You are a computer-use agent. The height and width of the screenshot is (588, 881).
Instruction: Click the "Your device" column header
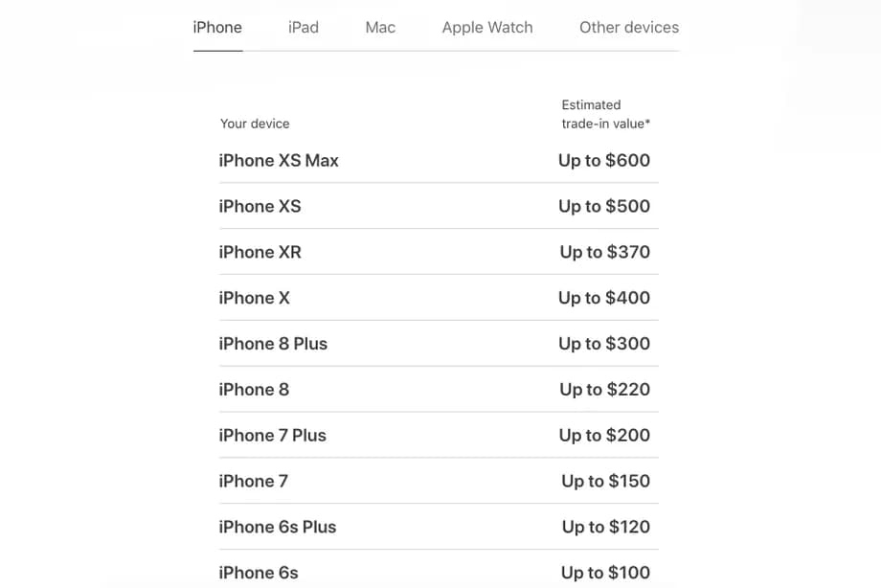[255, 124]
